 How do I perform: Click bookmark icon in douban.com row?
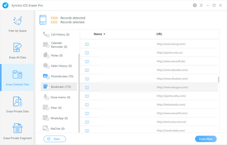[87, 79]
